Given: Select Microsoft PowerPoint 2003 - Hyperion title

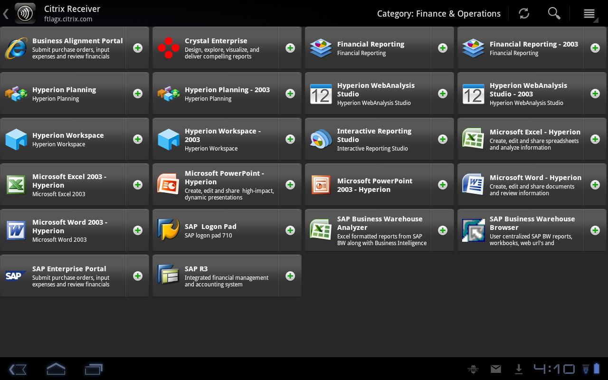Looking at the screenshot, I should pyautogui.click(x=375, y=185).
